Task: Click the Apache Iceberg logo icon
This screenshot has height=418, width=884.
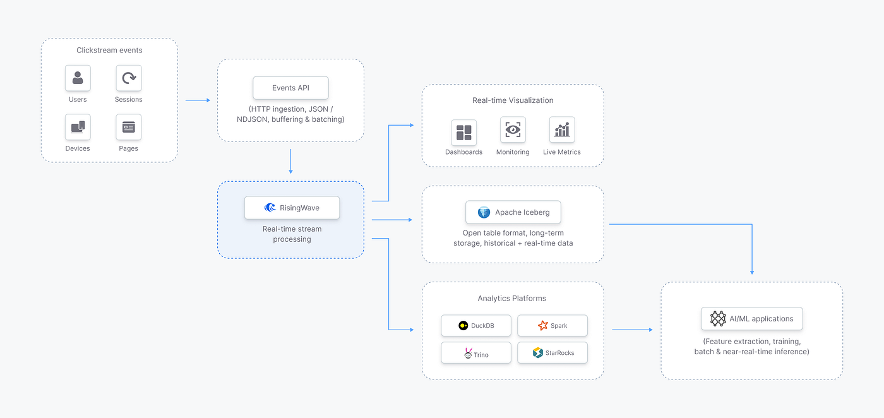Action: 484,212
